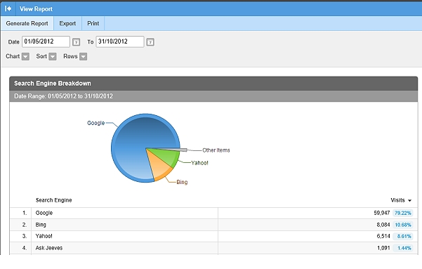Select Bing row in table

(x=213, y=225)
